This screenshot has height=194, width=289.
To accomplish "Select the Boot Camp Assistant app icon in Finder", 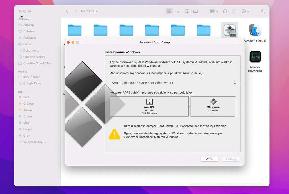I will (229, 30).
